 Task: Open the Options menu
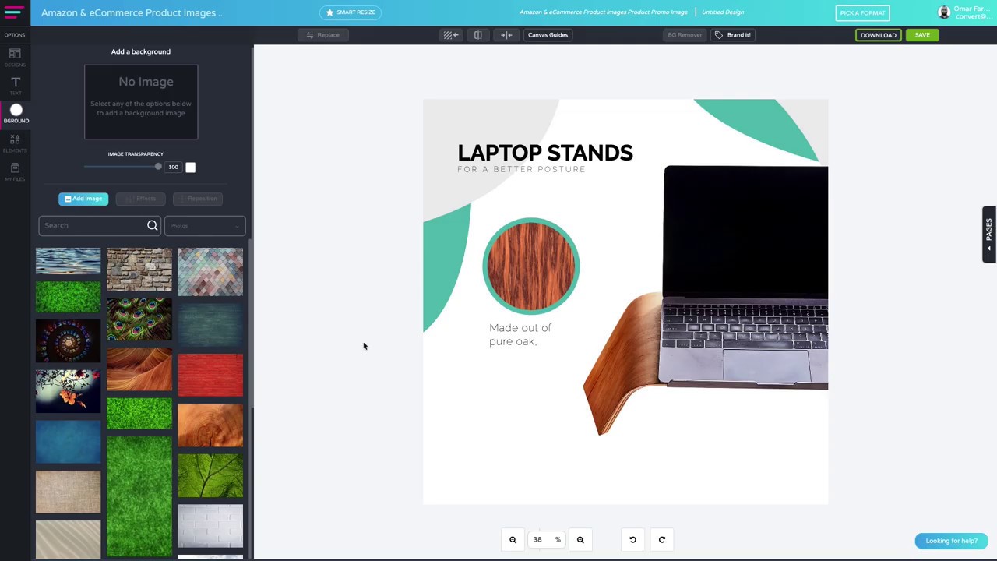point(14,34)
